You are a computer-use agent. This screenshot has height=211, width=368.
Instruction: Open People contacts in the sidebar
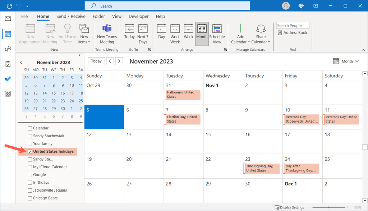pyautogui.click(x=8, y=49)
